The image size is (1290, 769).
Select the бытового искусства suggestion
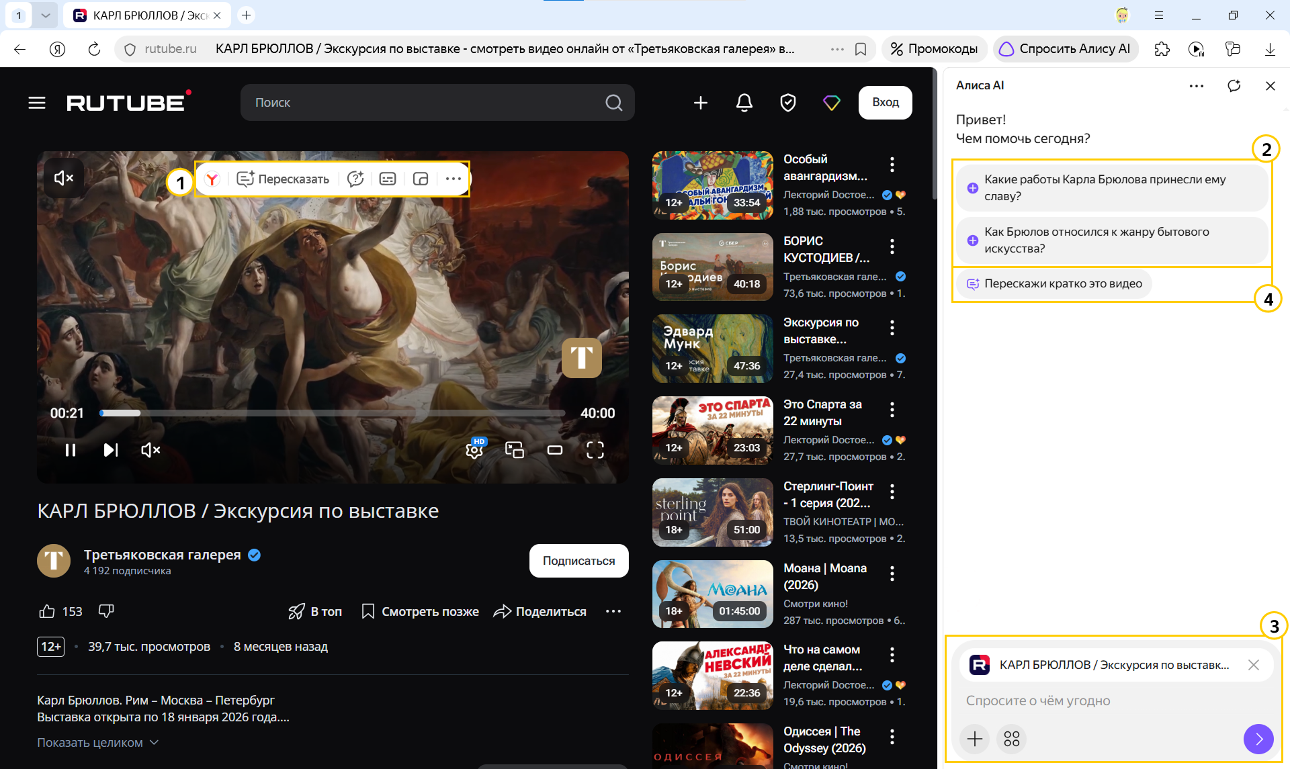pyautogui.click(x=1112, y=240)
